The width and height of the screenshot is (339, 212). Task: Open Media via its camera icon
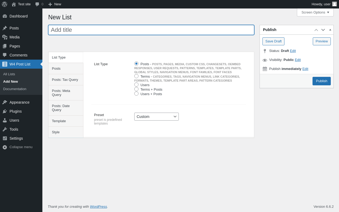click(x=5, y=37)
